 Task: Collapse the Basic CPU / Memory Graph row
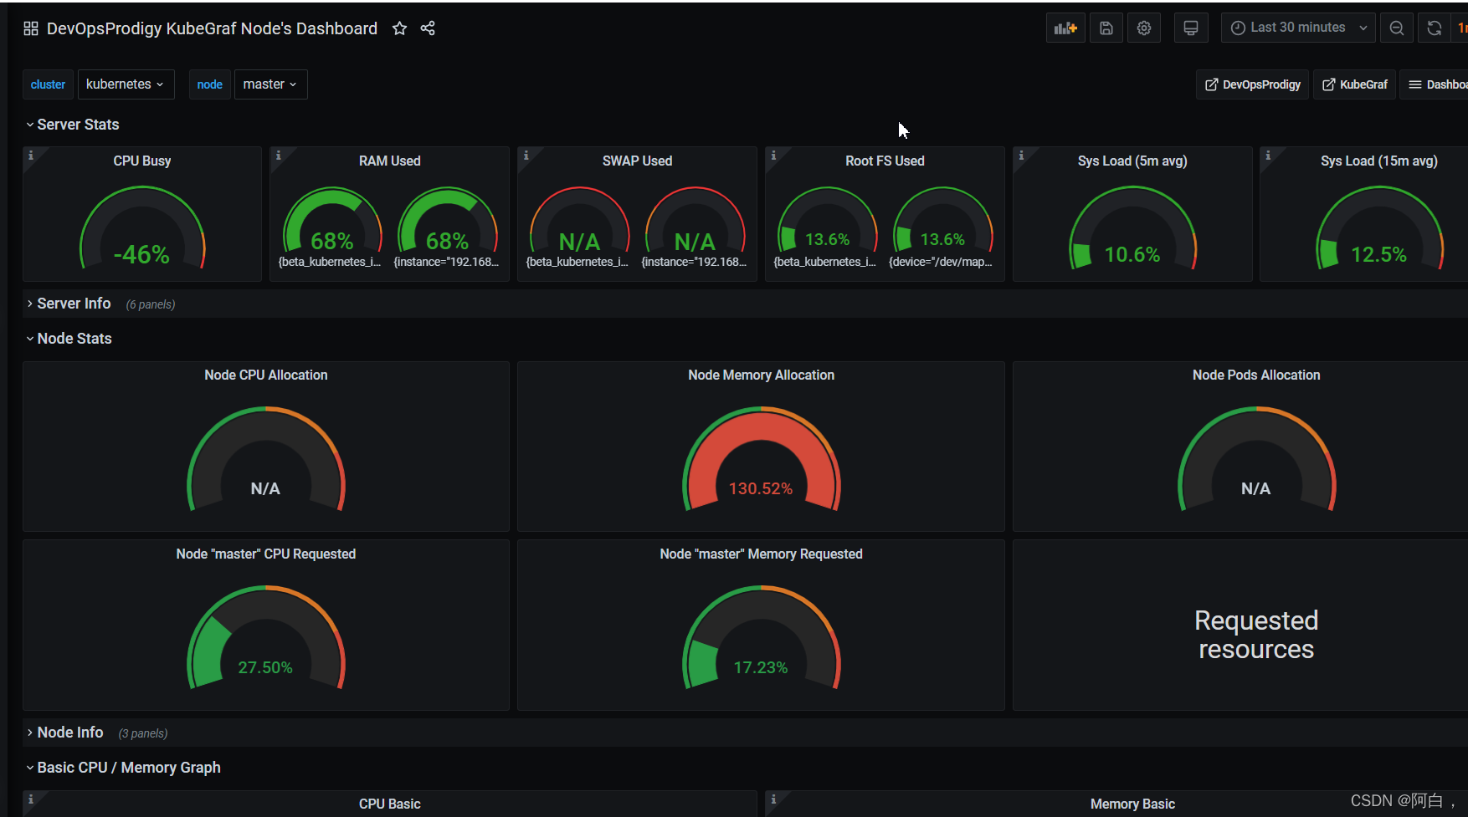(x=123, y=768)
